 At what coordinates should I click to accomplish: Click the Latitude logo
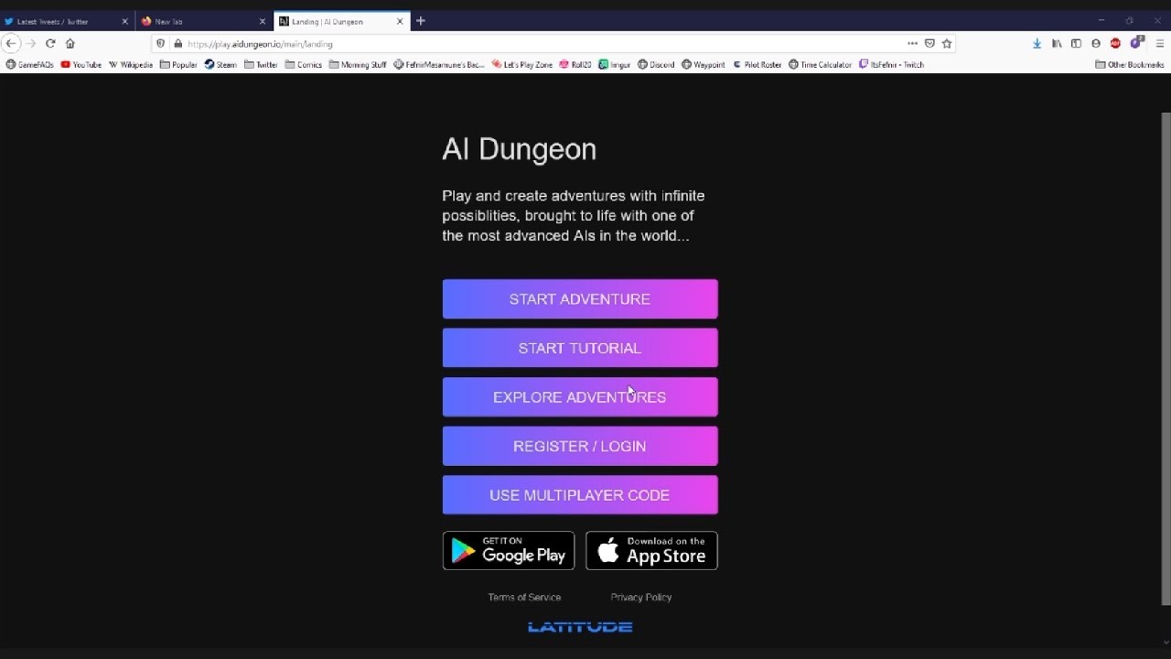(580, 627)
